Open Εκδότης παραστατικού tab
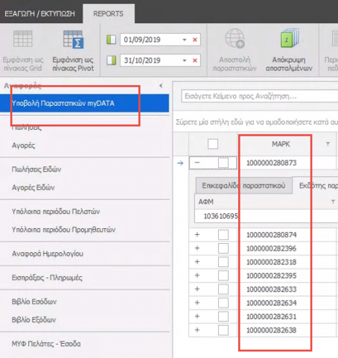Image resolution: width=338 pixels, height=358 pixels. [316, 186]
